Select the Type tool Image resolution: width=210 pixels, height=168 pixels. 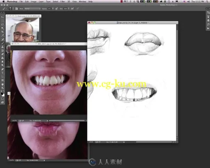point(2,73)
